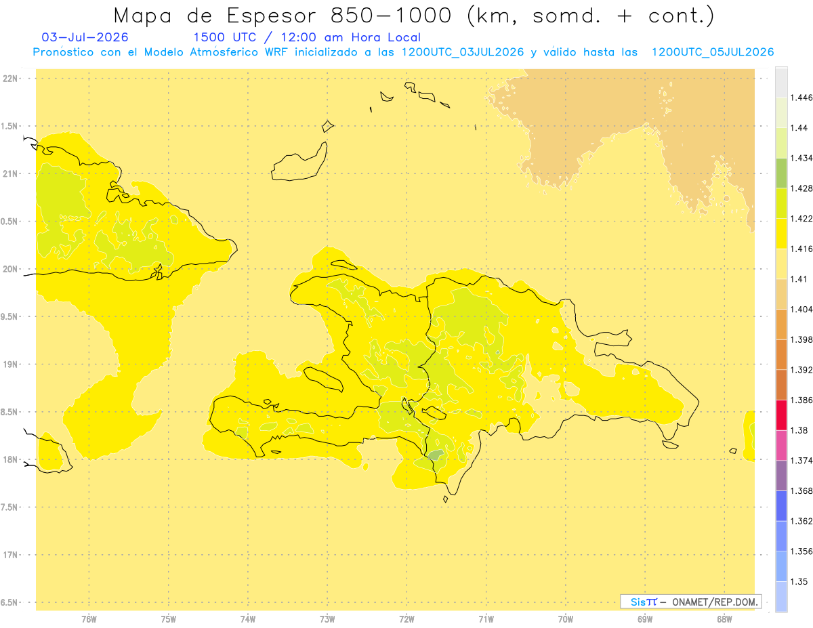813x628 pixels.
Task: Pick the pale yellow swatch between 1.41 and 1.416
Action: click(x=781, y=264)
